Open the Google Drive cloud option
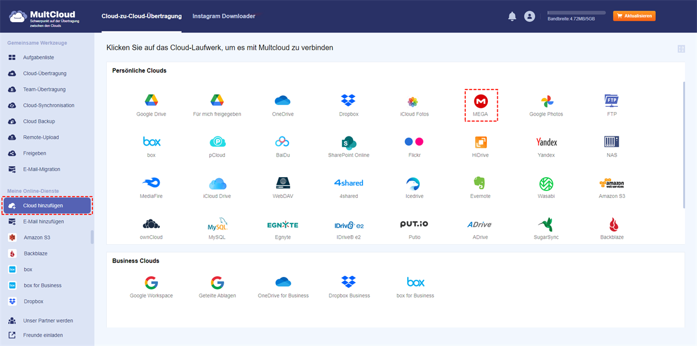697x346 pixels. (x=151, y=100)
